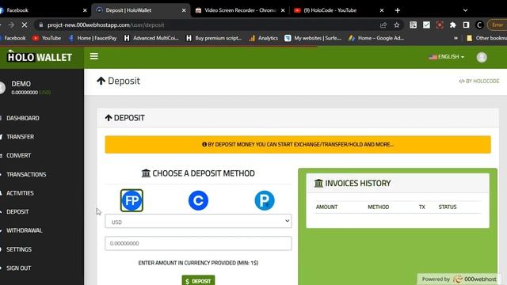507x285 pixels.
Task: Open the QR code extension icon
Action: coord(414,25)
